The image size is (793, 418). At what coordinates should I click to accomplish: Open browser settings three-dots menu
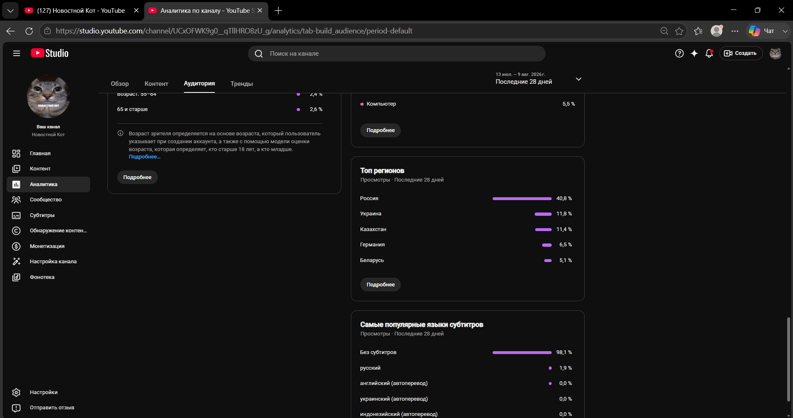[x=735, y=31]
